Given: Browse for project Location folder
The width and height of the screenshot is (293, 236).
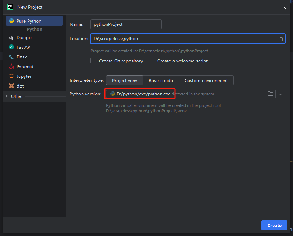Looking at the screenshot, I should pos(280,39).
